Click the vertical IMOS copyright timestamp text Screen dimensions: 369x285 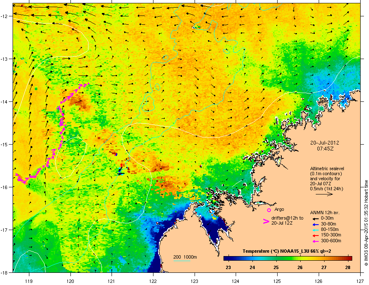click(x=366, y=223)
